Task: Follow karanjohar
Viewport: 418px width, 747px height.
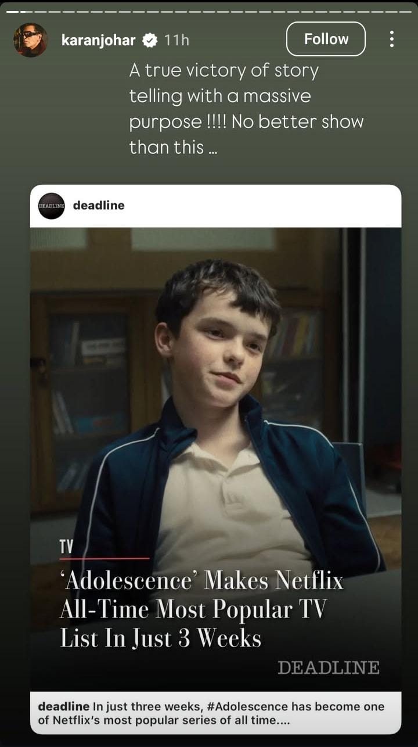Action: point(326,39)
